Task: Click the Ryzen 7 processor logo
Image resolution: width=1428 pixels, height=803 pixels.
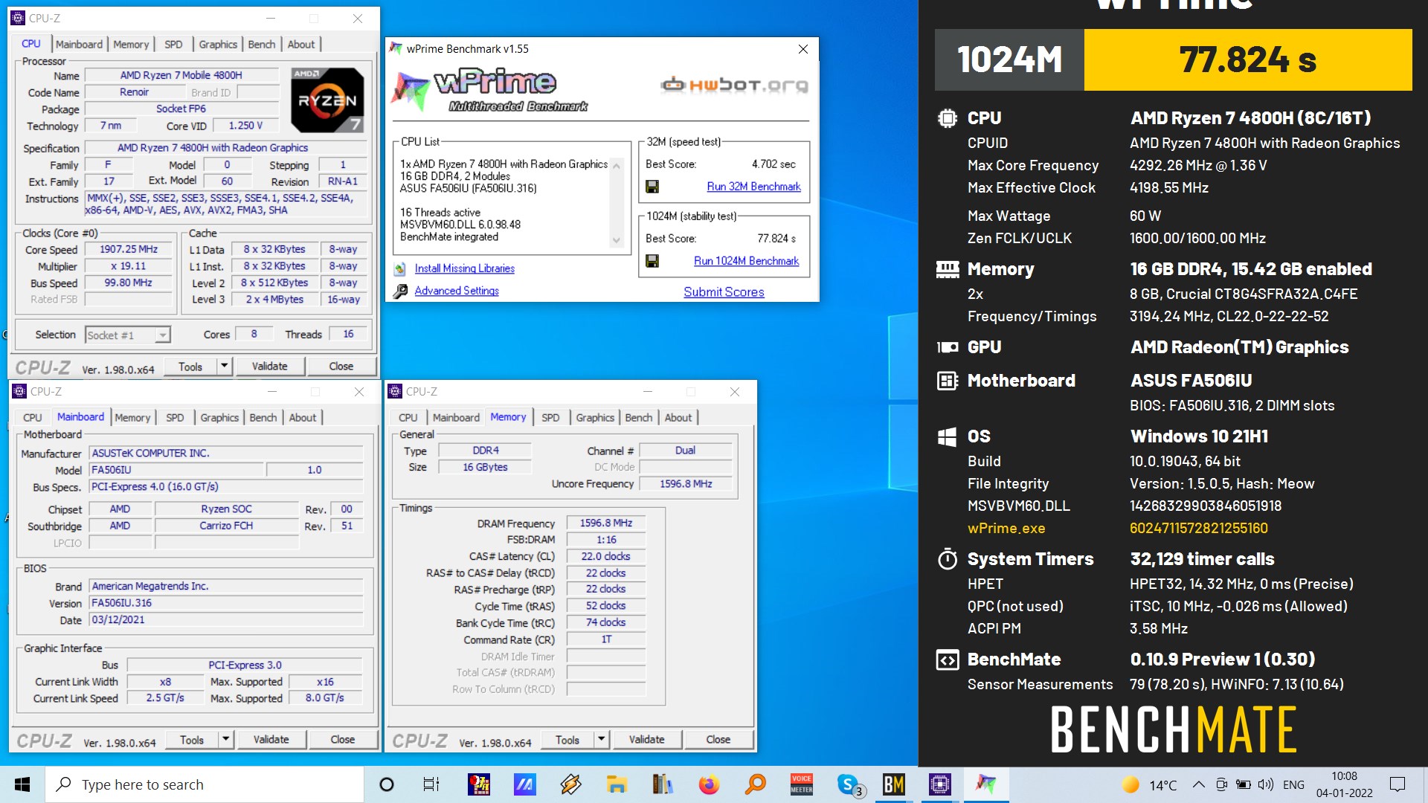Action: click(327, 100)
